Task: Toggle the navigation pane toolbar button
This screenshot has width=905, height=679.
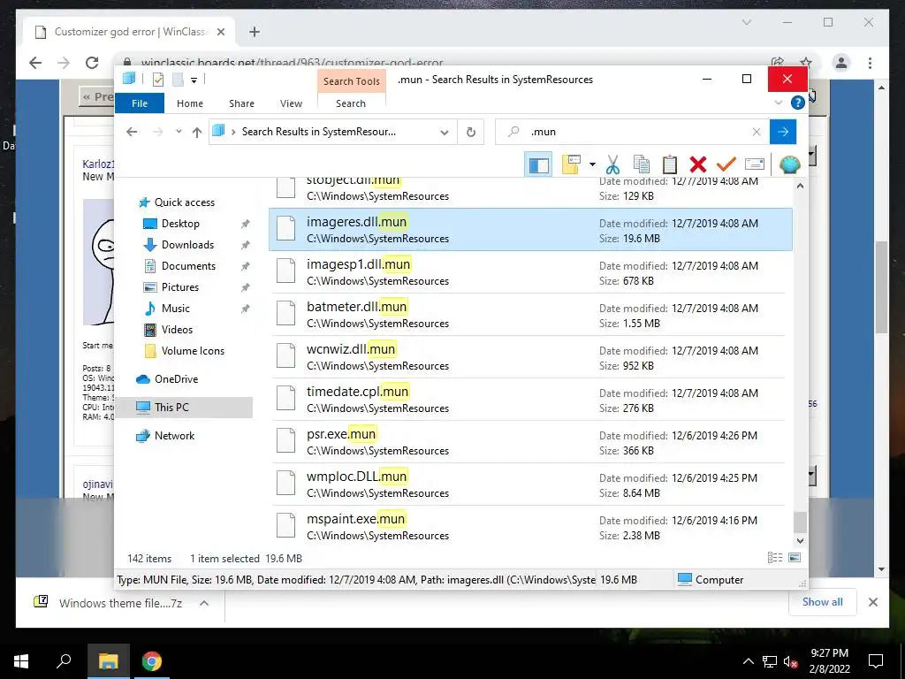Action: coord(538,164)
